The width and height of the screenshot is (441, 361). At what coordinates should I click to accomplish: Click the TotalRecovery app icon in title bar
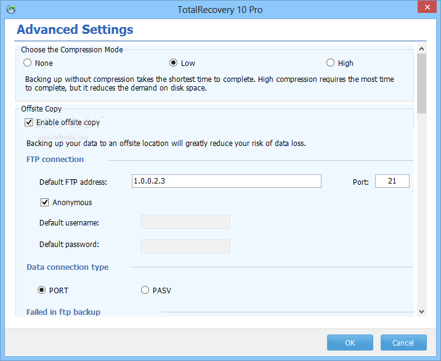[11, 10]
